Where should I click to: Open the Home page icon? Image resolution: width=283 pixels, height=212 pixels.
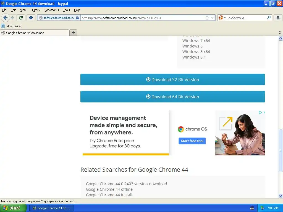[31, 18]
